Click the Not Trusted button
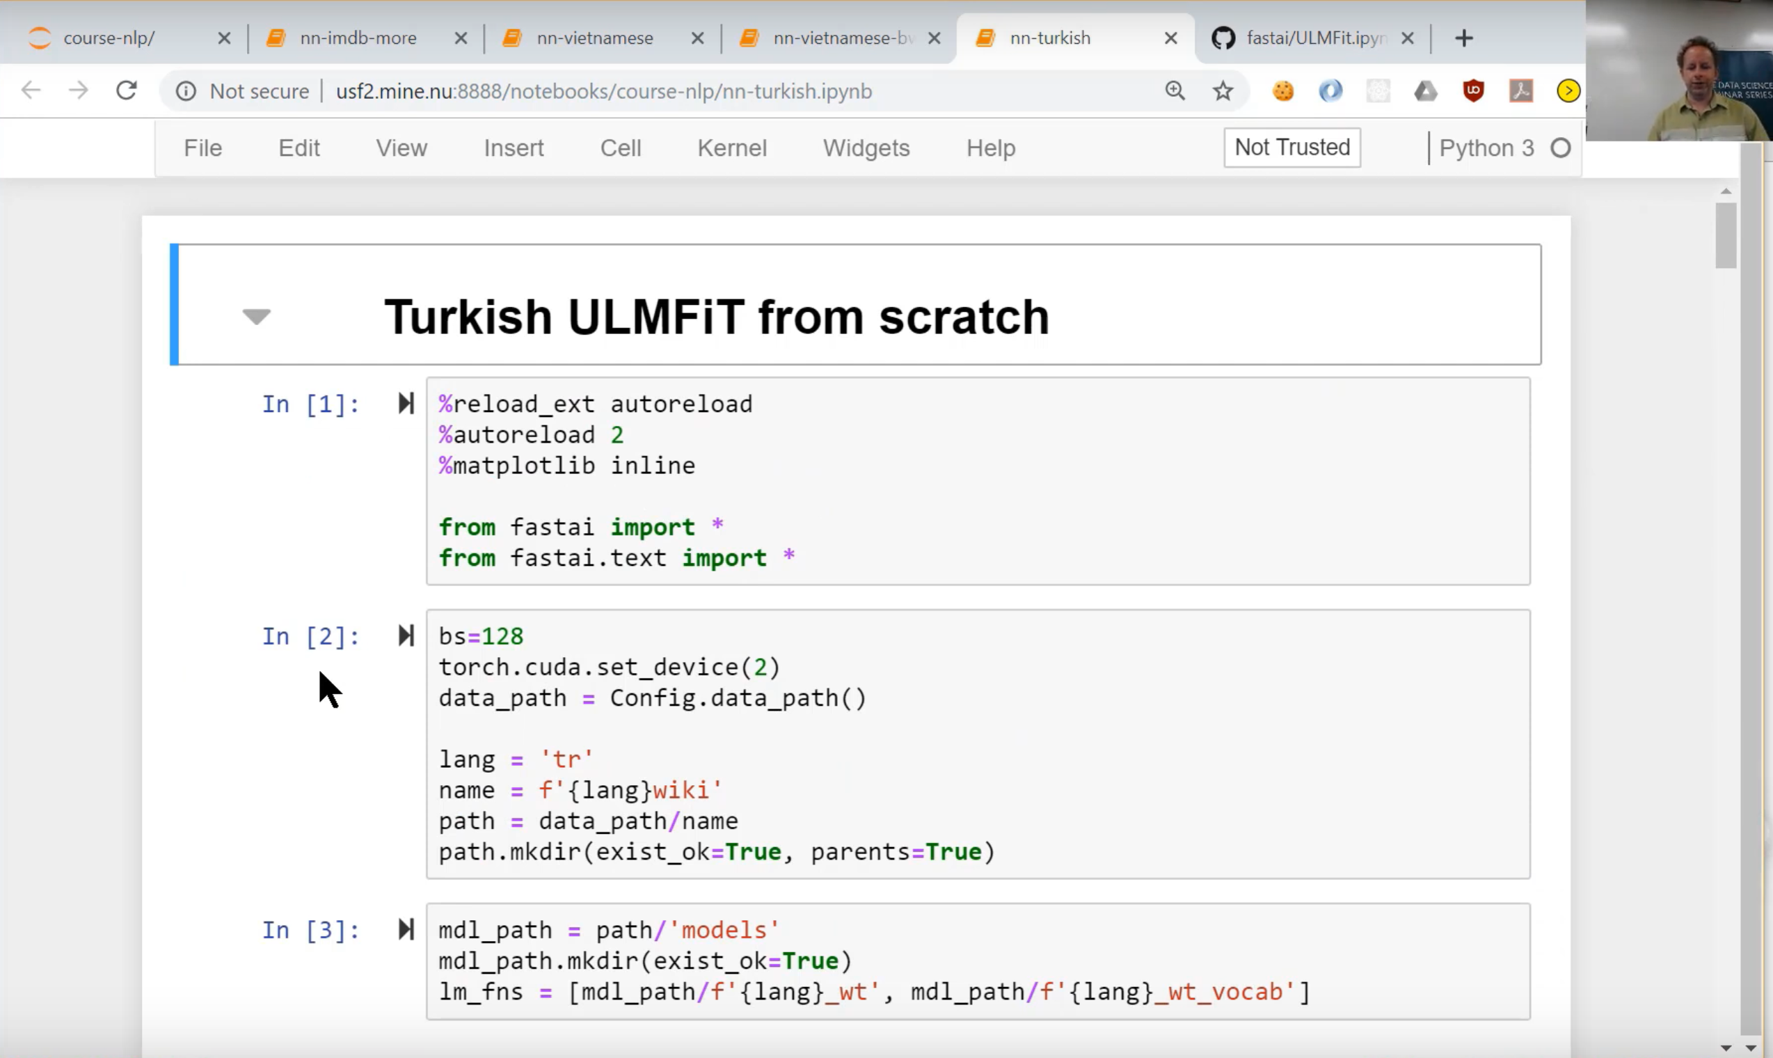Screen dimensions: 1773x1058 1291,147
